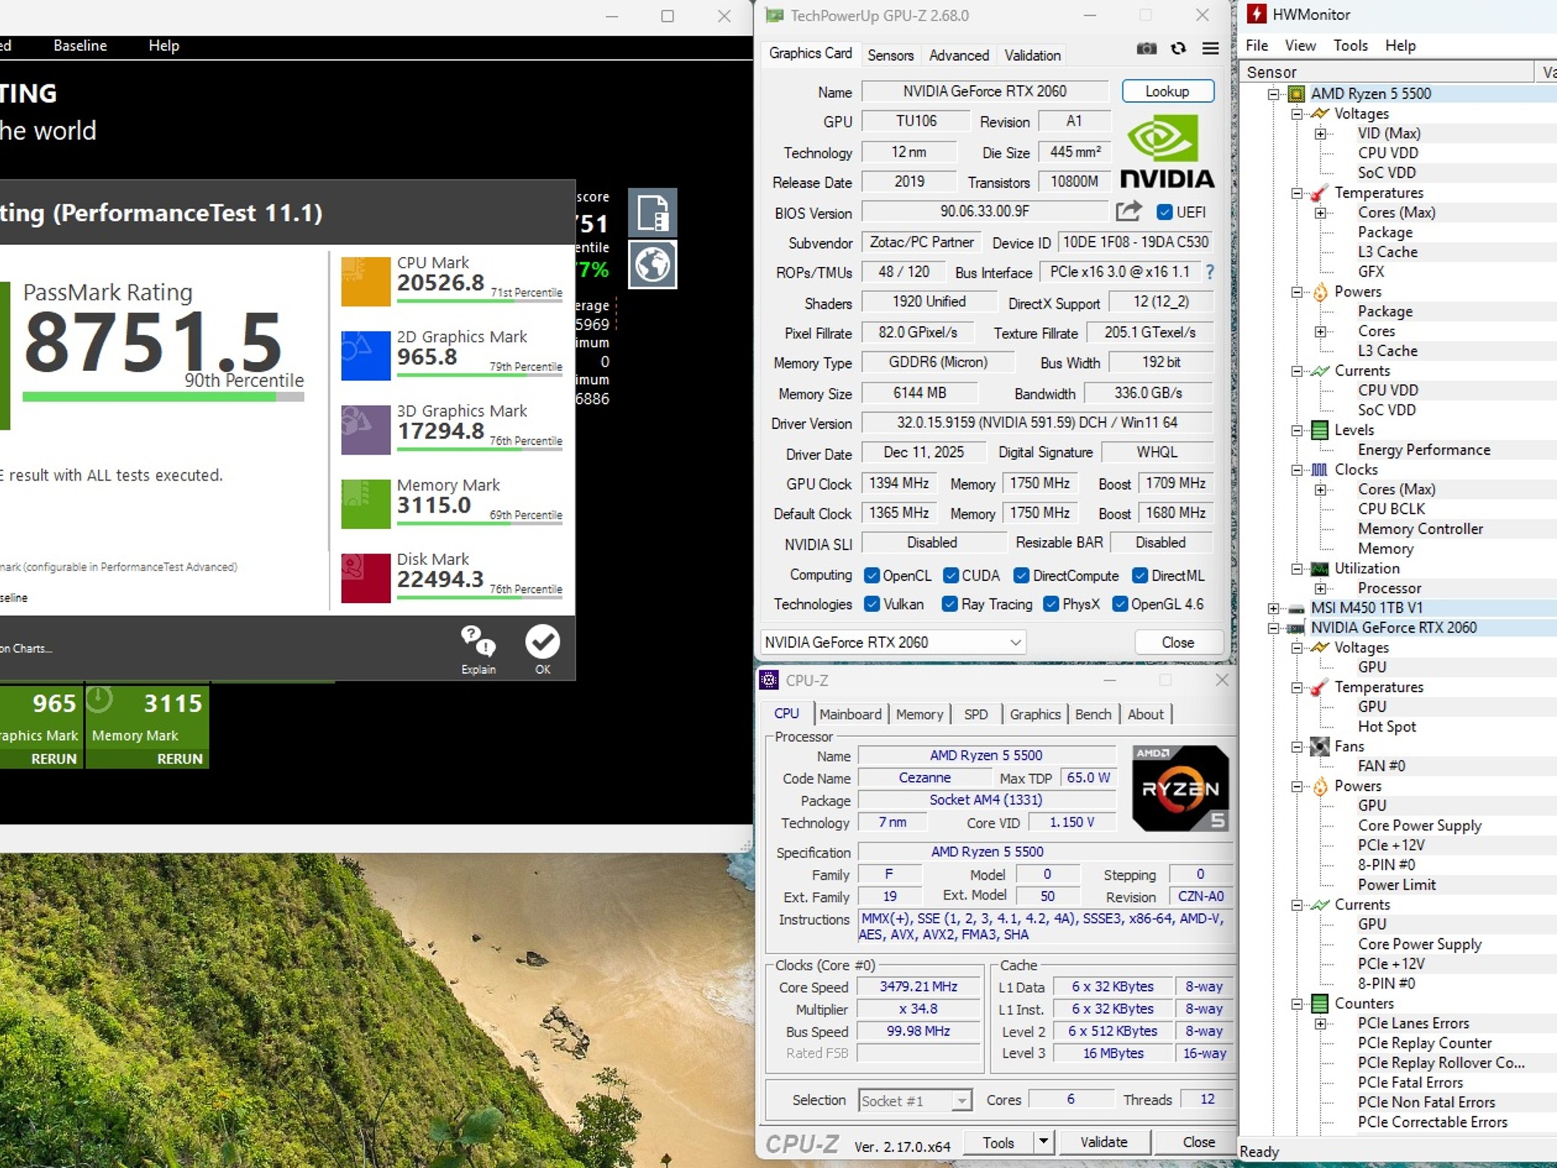Viewport: 1557px width, 1168px height.
Task: Click the Bus Interface question mark icon
Action: click(1210, 271)
